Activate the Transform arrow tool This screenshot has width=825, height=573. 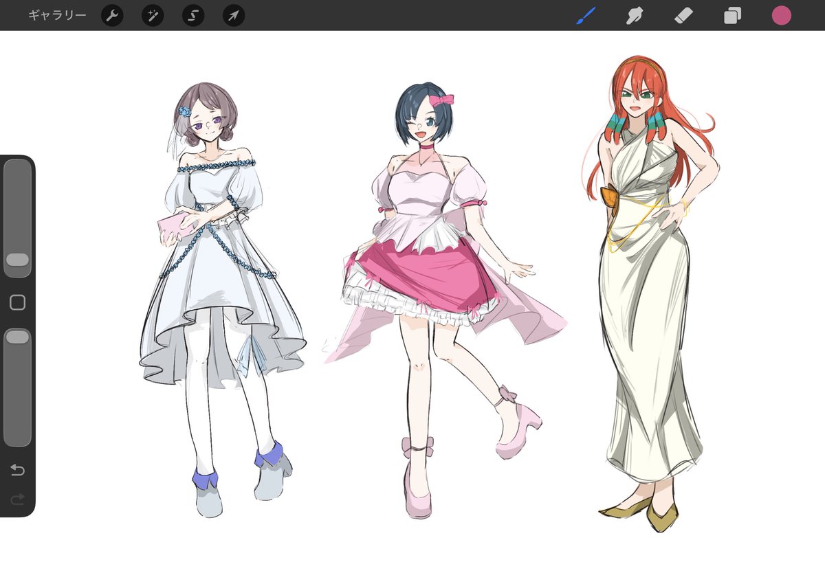[234, 15]
